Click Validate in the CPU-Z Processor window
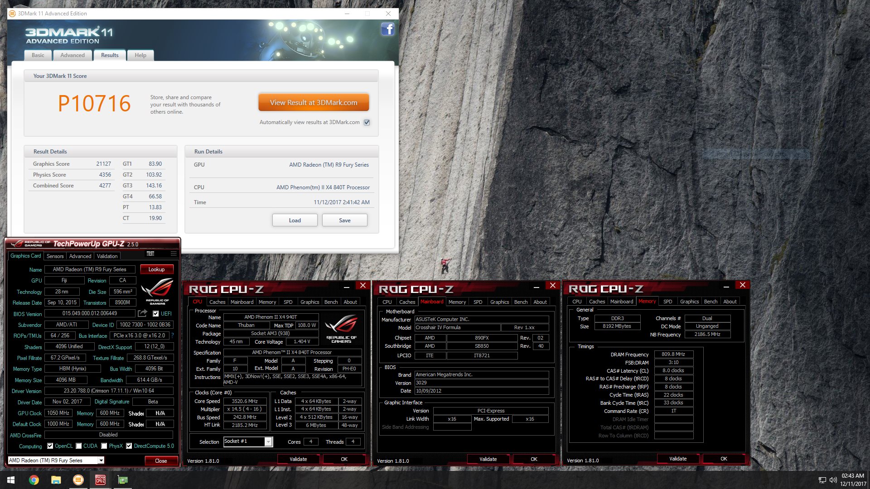The height and width of the screenshot is (489, 870). click(298, 459)
